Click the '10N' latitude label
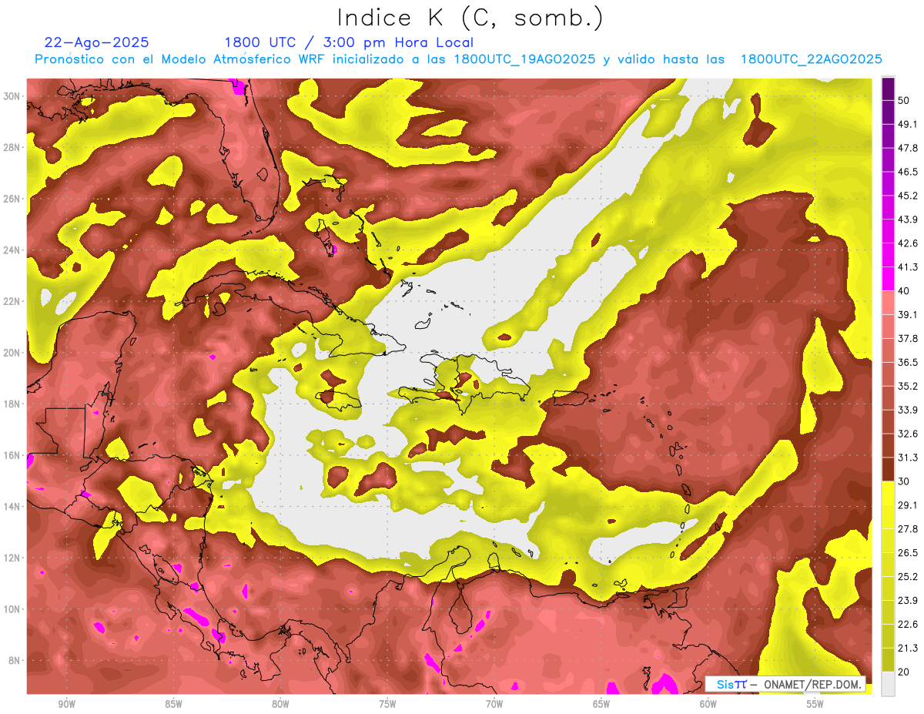This screenshot has height=714, width=924. [x=12, y=609]
